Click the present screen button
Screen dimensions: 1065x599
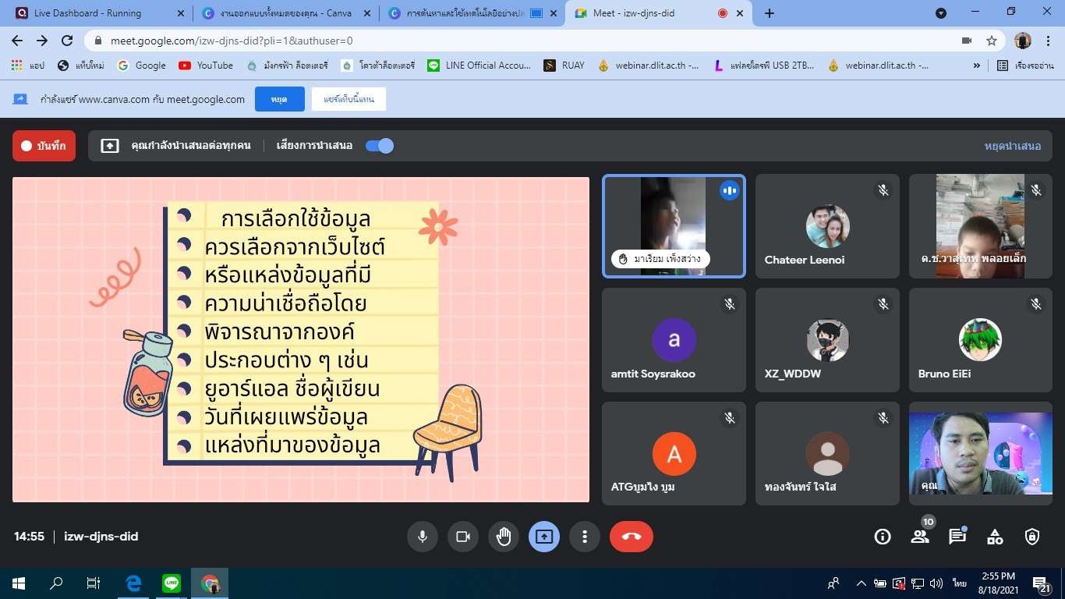(x=544, y=537)
